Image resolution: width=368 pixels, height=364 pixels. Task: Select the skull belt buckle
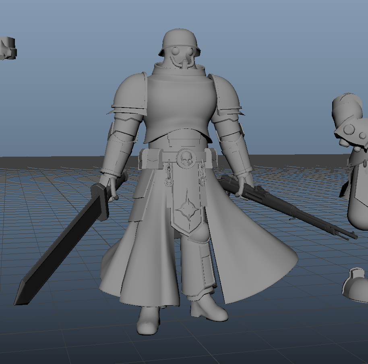pyautogui.click(x=186, y=158)
